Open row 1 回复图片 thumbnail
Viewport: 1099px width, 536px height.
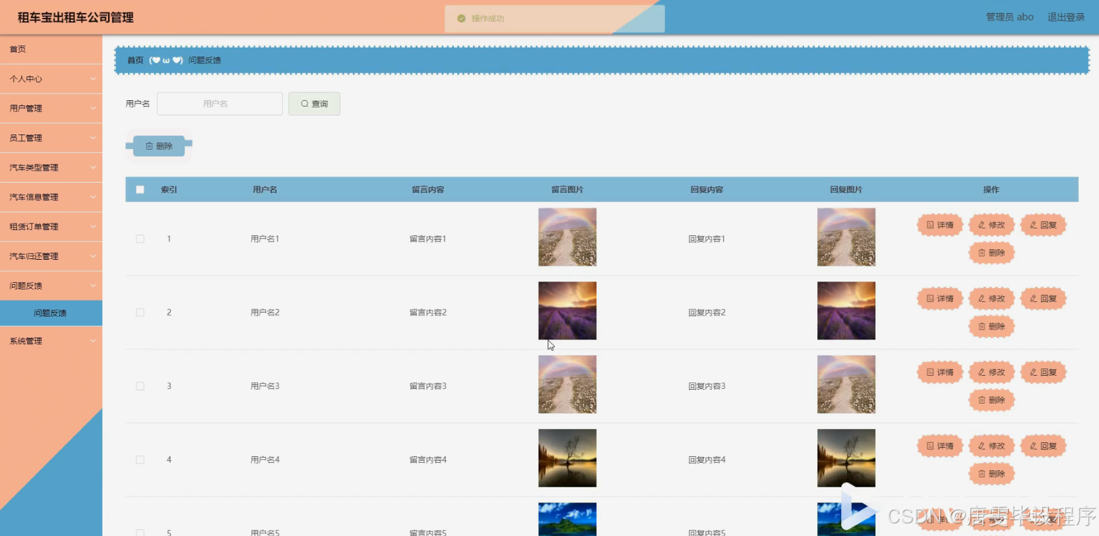coord(846,237)
